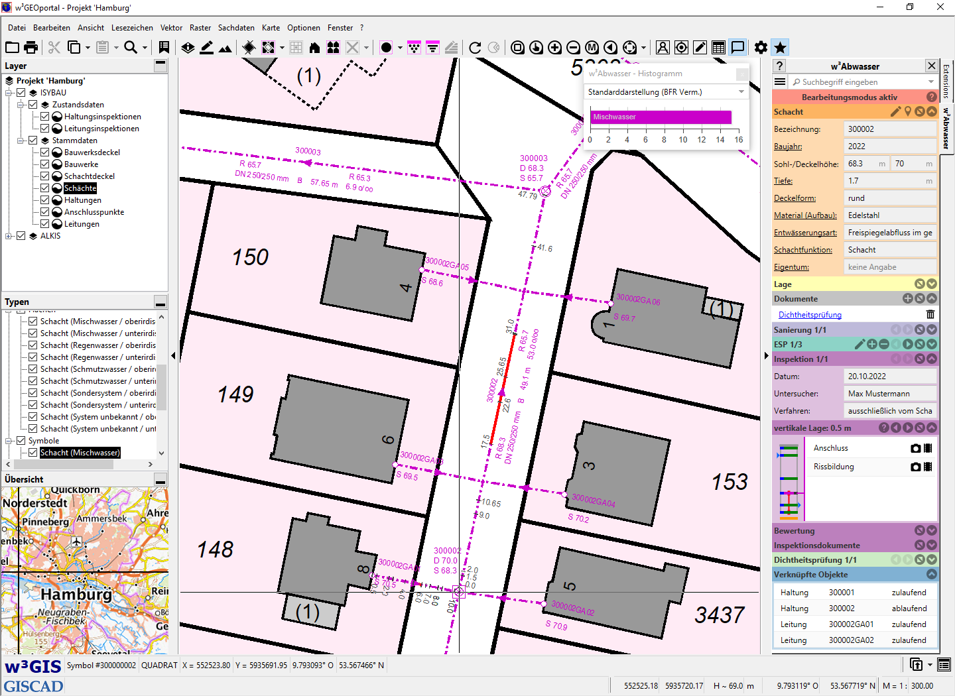Expand the Bewertung section chevron
Viewport: 955px width, 696px height.
(x=932, y=530)
